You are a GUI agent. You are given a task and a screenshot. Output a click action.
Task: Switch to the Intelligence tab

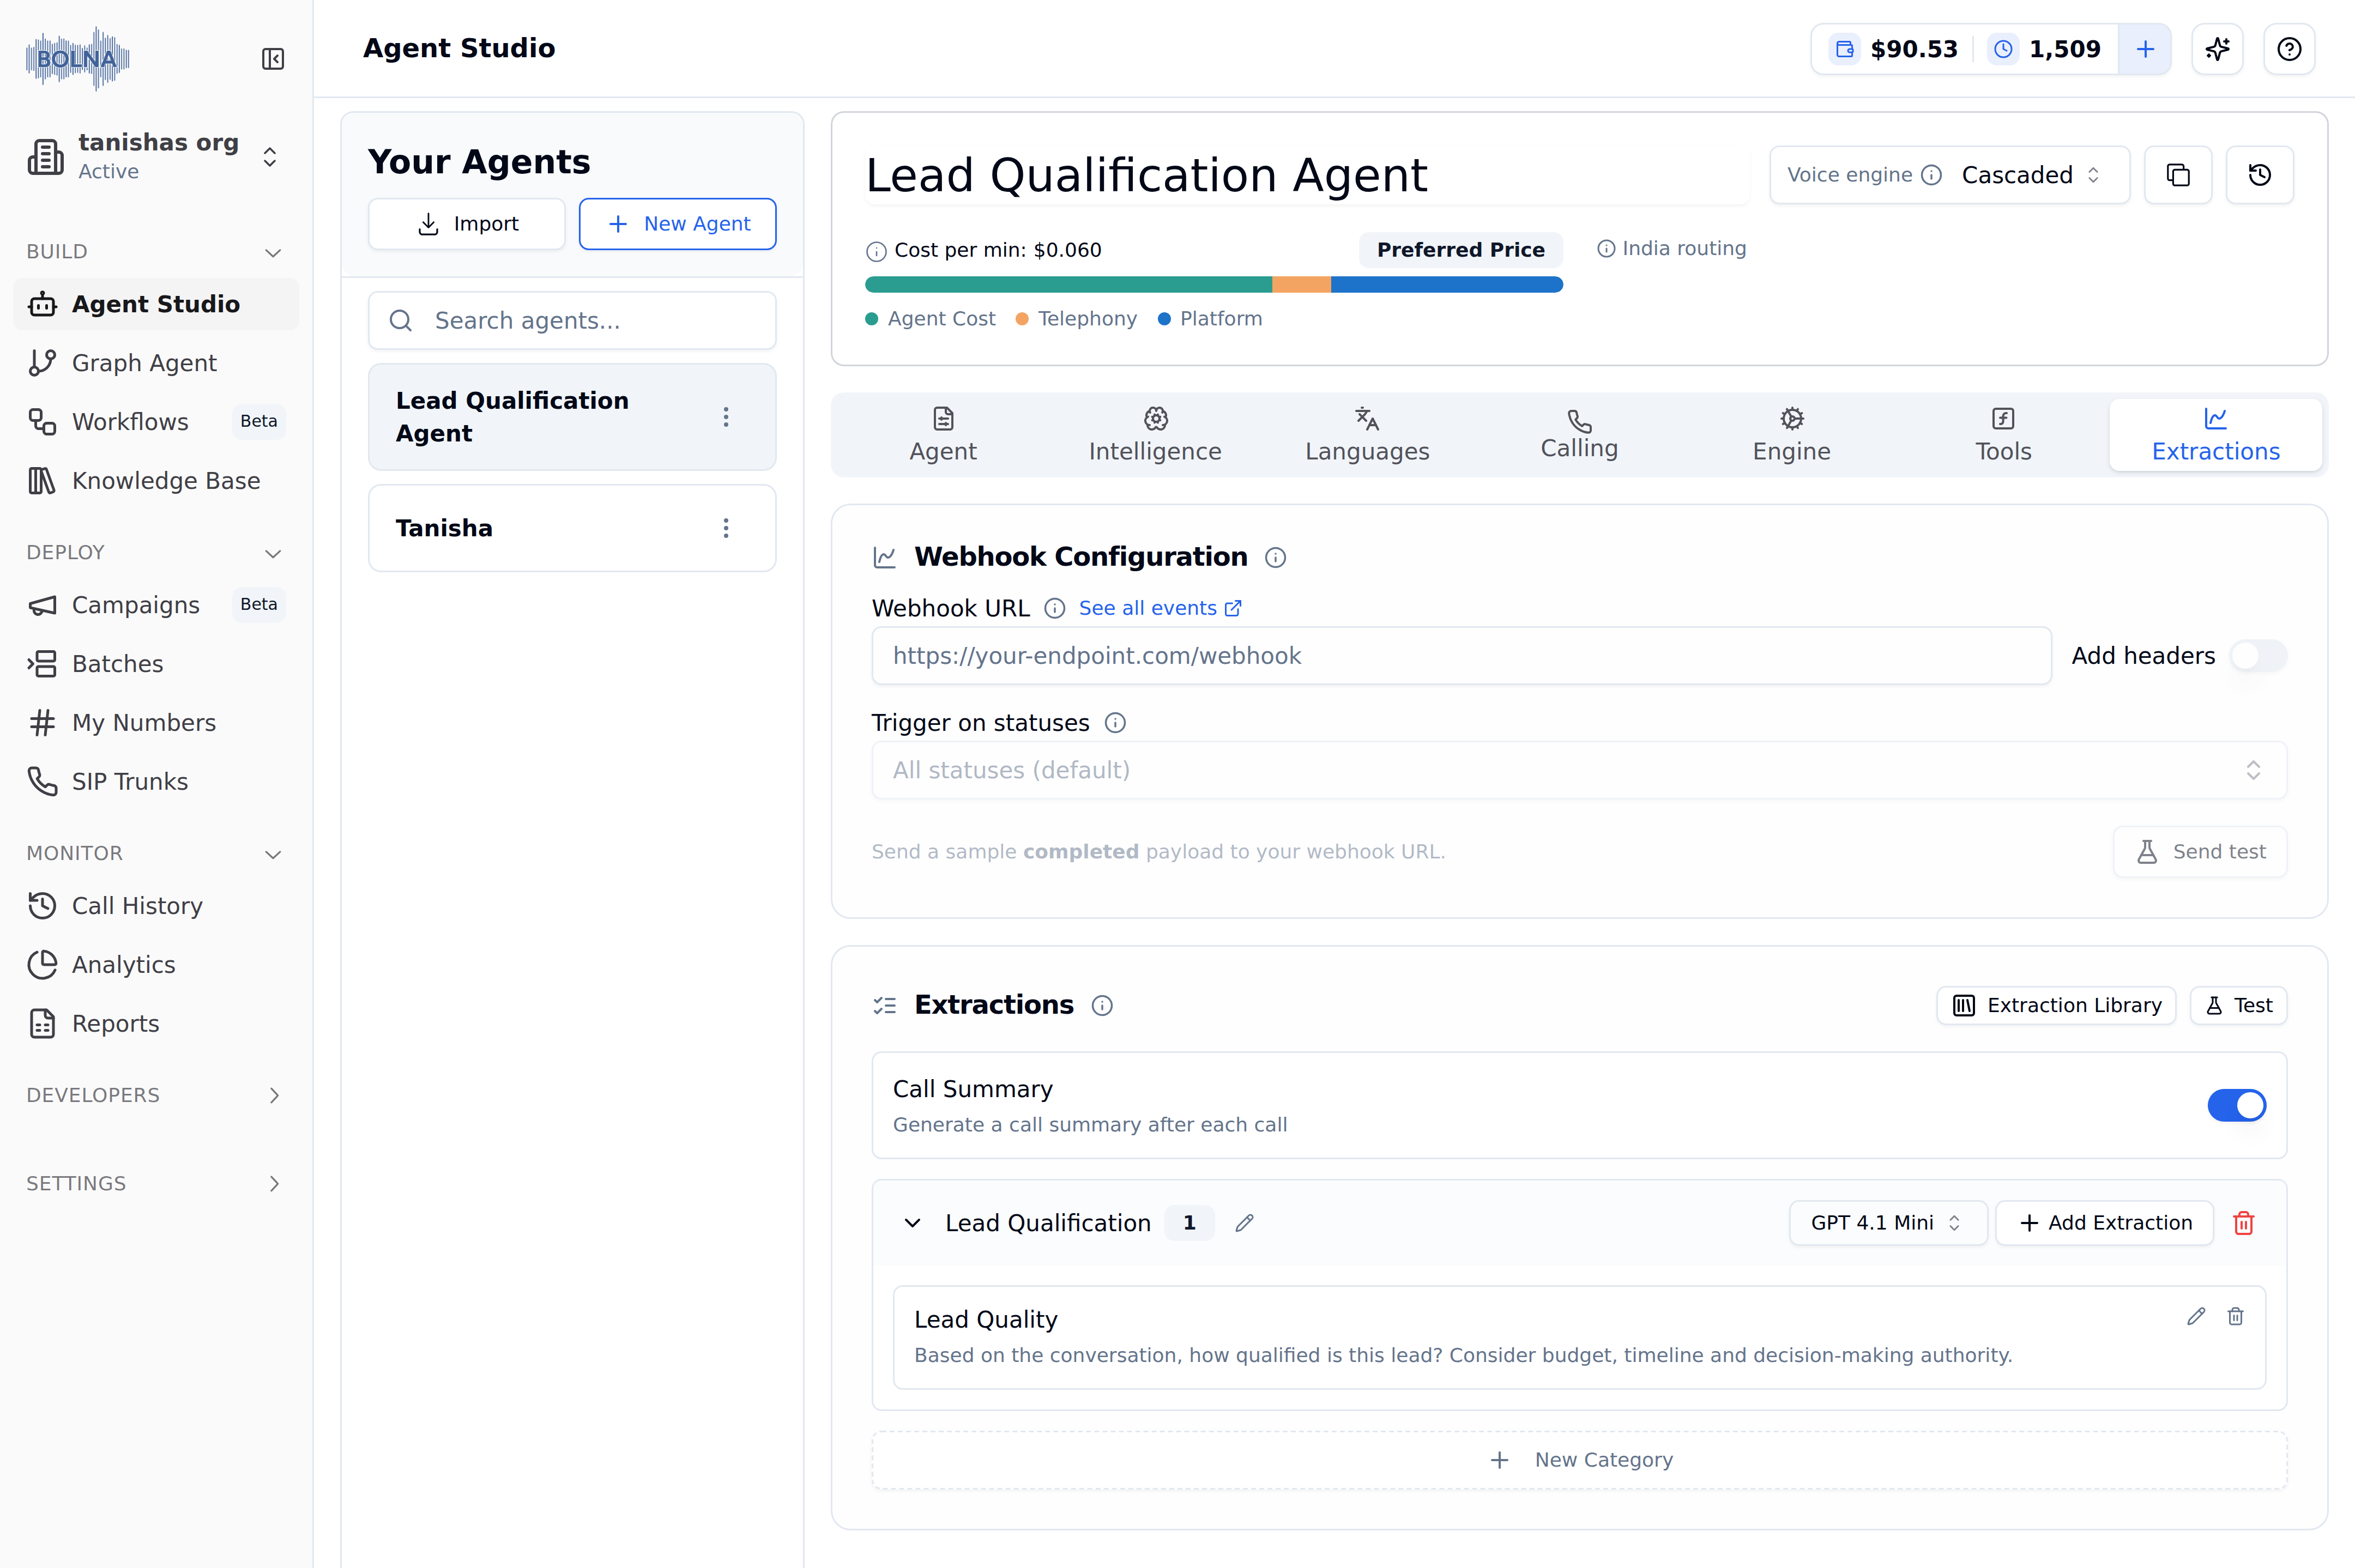(x=1155, y=435)
